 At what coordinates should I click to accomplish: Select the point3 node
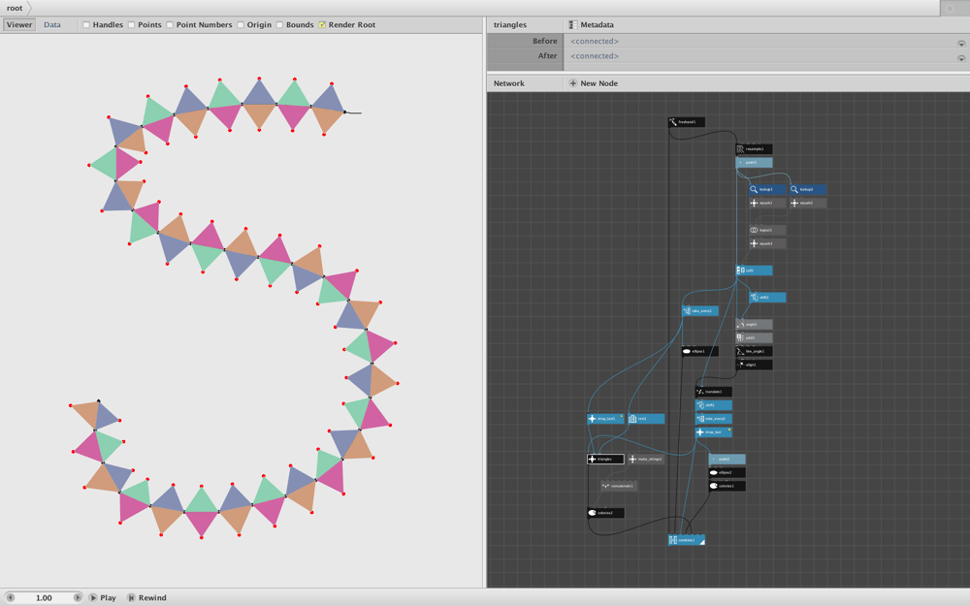click(x=754, y=163)
